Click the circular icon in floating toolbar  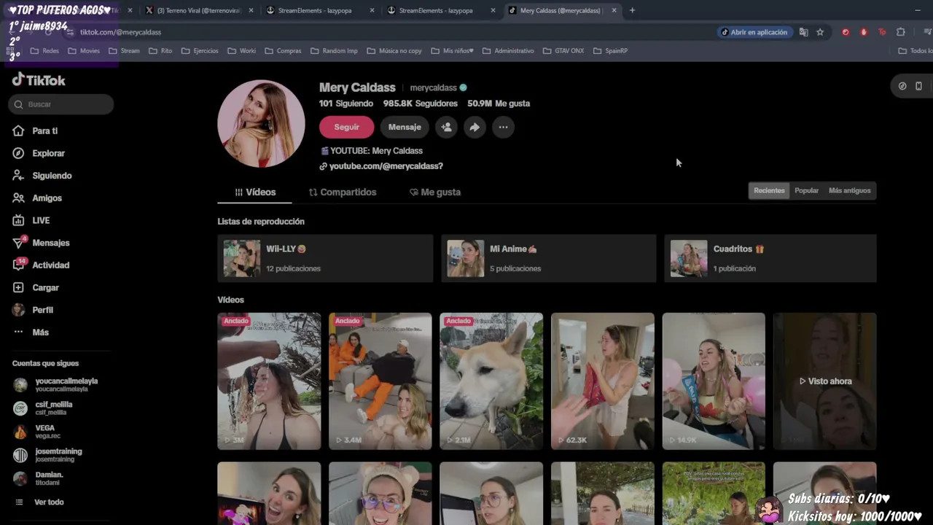coord(902,86)
